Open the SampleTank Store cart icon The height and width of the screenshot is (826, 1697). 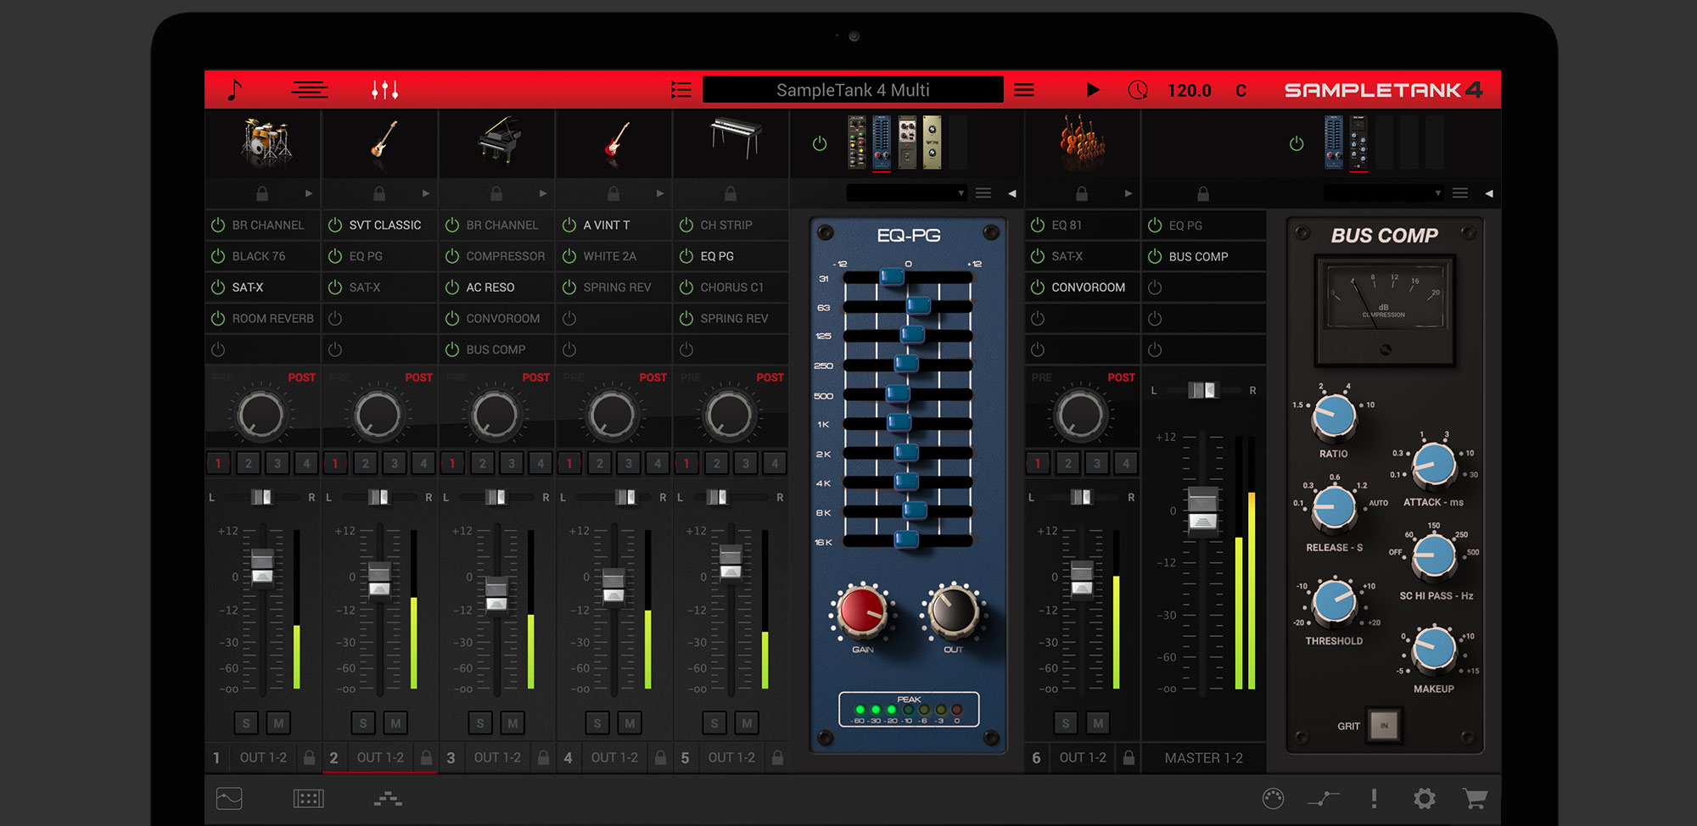tap(1475, 797)
